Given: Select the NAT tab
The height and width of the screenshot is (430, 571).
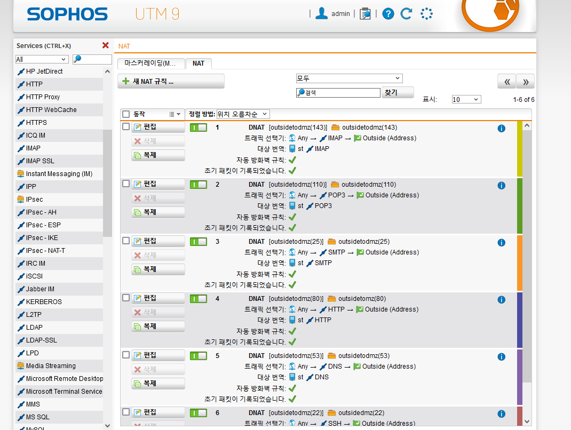Looking at the screenshot, I should (199, 63).
